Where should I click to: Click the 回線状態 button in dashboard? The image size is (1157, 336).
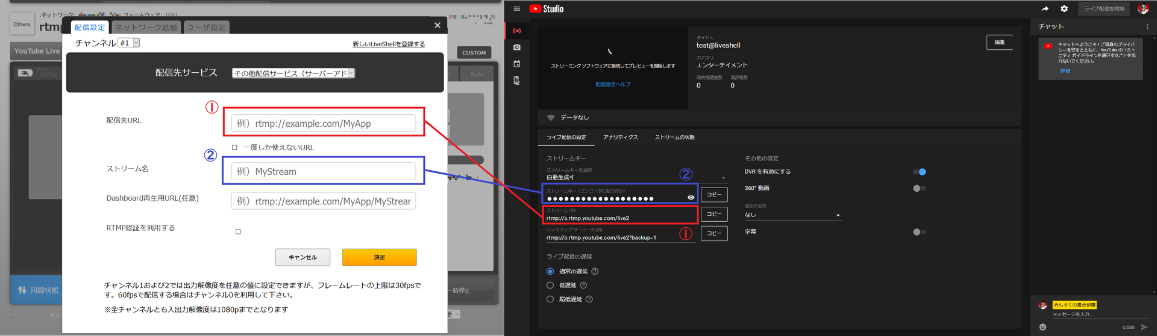(38, 290)
